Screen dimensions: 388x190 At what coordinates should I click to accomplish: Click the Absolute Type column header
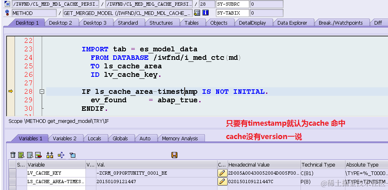(366, 165)
